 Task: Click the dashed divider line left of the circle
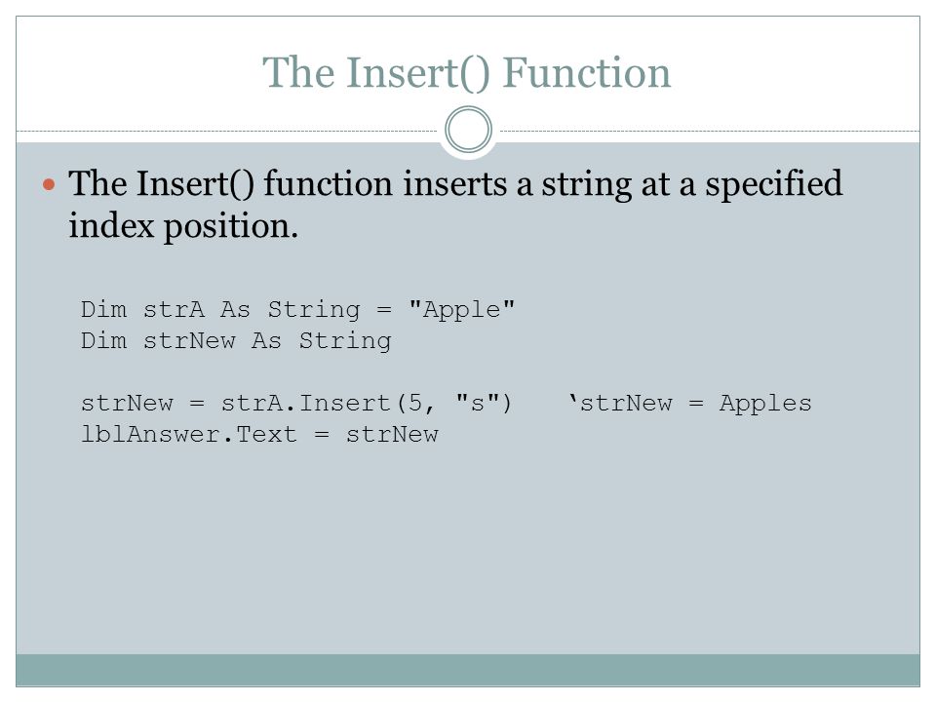pos(227,131)
